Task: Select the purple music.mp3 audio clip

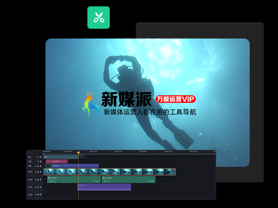Action: [104, 187]
